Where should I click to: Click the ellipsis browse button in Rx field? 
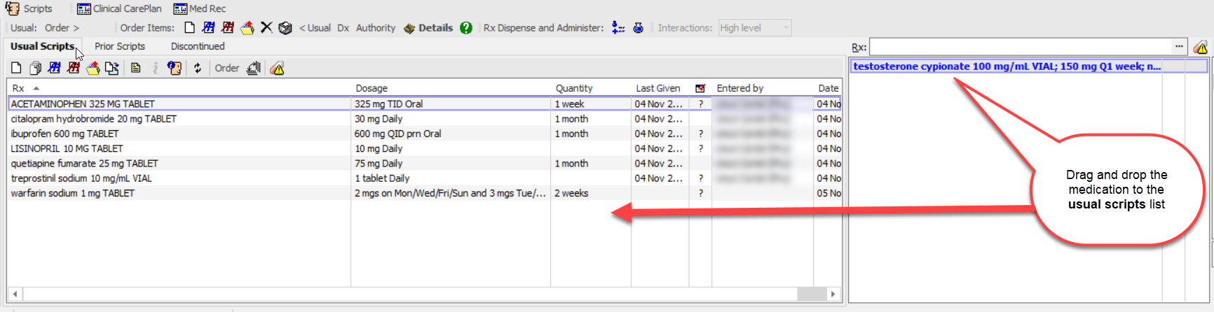point(1179,47)
